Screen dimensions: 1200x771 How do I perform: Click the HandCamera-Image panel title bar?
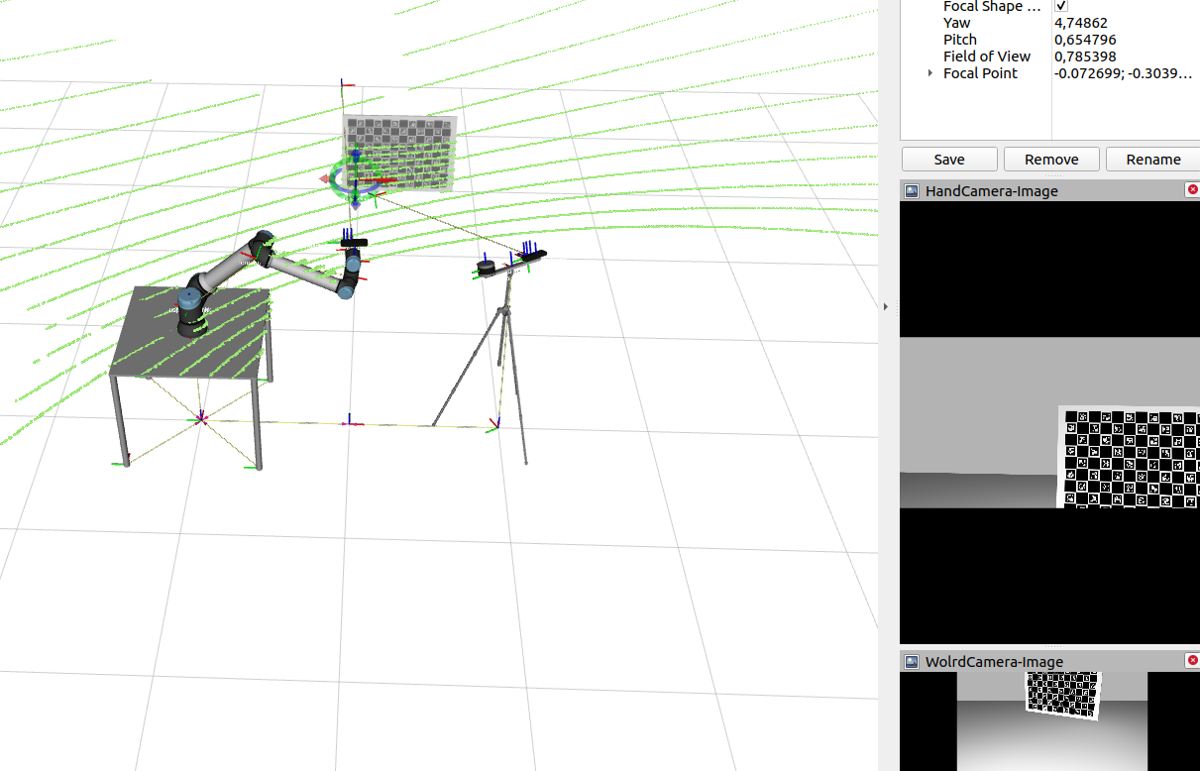(991, 190)
